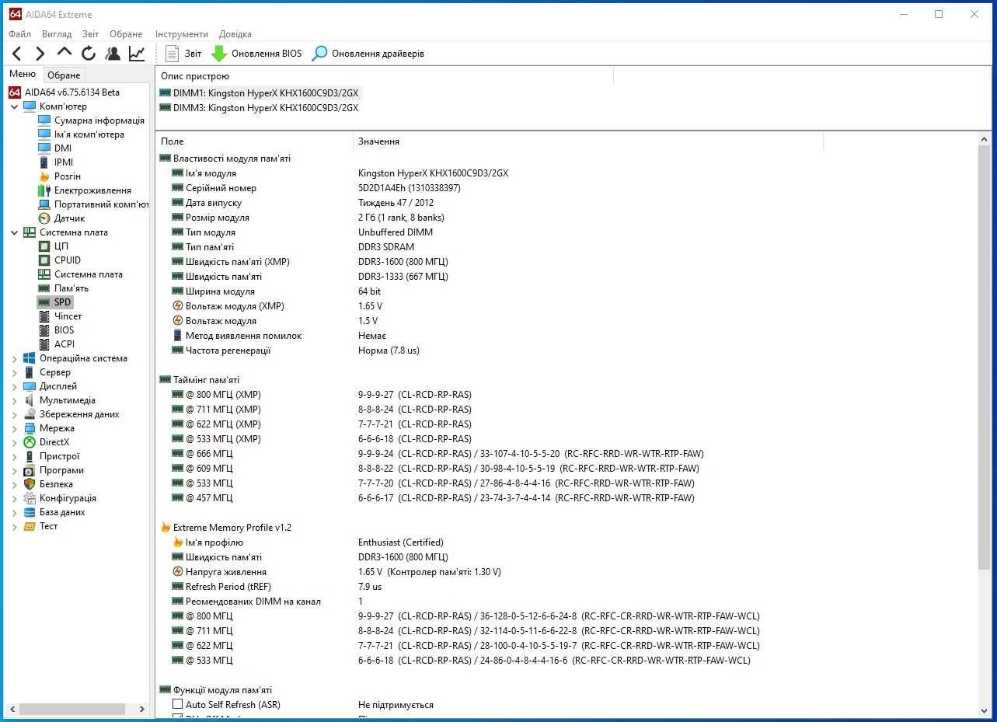997x722 pixels.
Task: Select the DMI sidebar item
Action: click(x=63, y=148)
